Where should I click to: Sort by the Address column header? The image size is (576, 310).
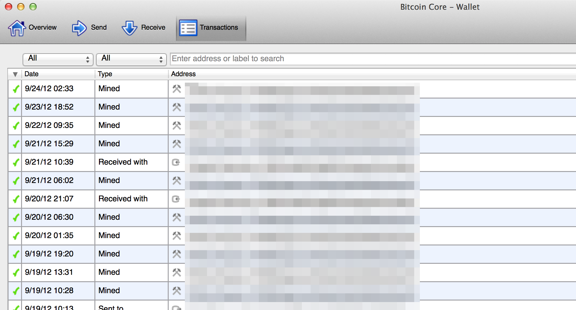pyautogui.click(x=372, y=74)
